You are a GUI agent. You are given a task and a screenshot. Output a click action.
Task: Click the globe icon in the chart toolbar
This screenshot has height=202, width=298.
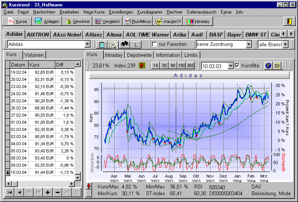268,66
